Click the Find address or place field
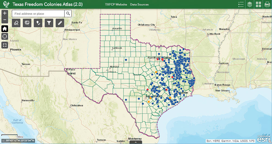272x144 pixels. click(38, 14)
